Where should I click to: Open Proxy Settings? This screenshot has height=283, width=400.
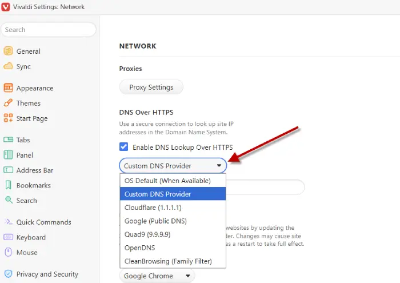coord(151,87)
